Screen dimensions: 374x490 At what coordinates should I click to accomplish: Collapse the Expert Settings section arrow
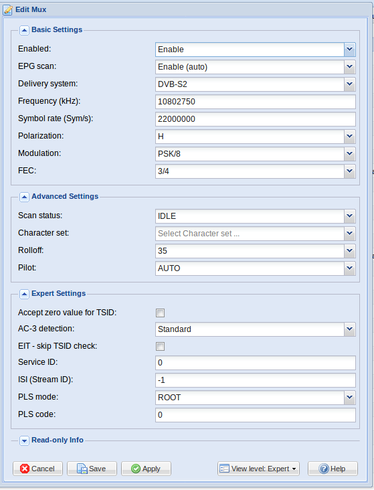[24, 294]
